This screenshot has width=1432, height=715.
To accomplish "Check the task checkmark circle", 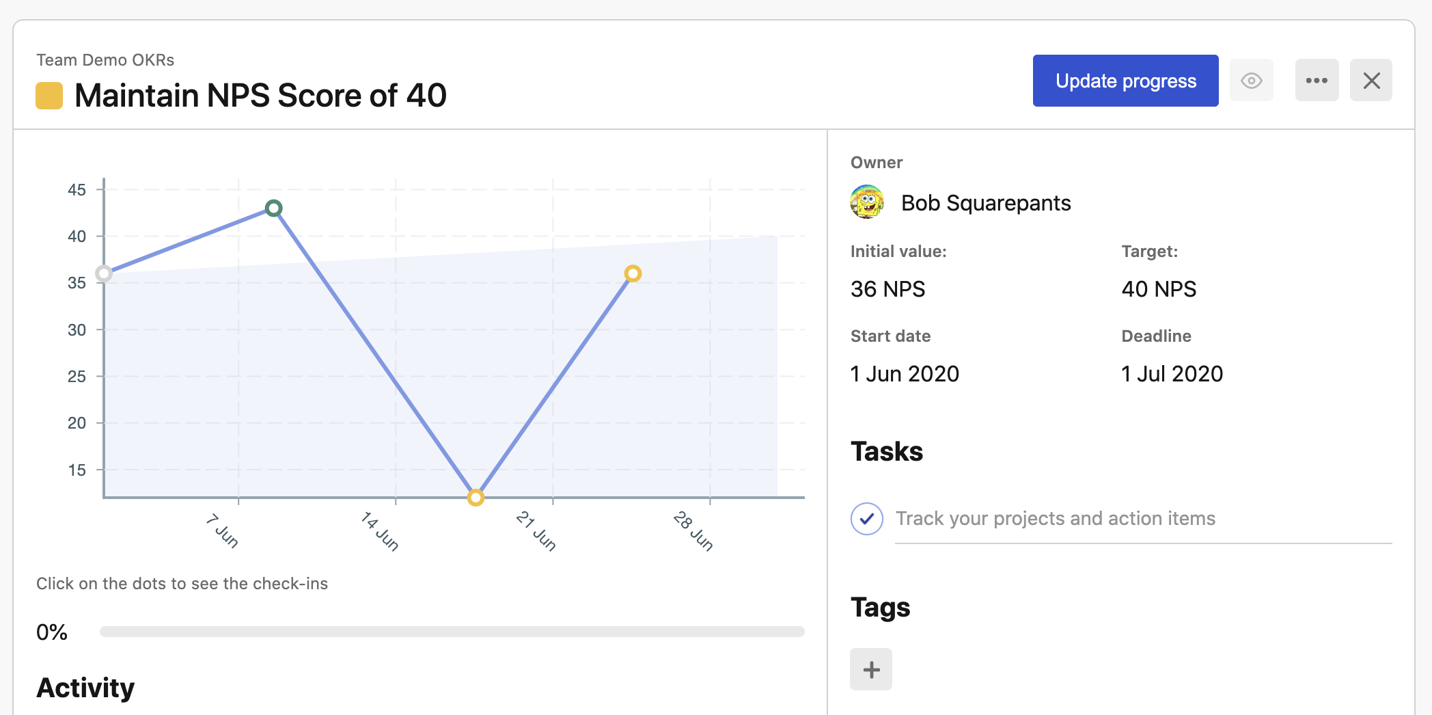I will pos(867,518).
